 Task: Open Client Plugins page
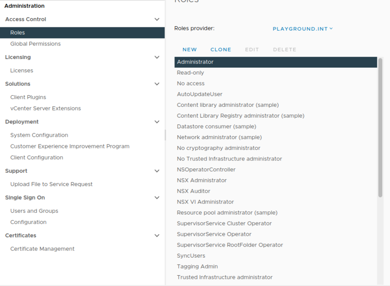coord(28,97)
